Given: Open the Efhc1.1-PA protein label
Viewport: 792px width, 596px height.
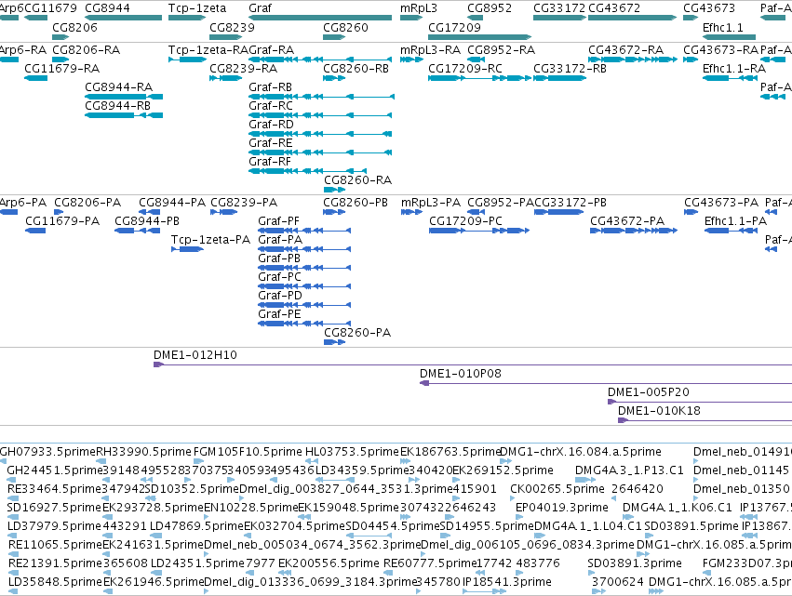Looking at the screenshot, I should [735, 221].
